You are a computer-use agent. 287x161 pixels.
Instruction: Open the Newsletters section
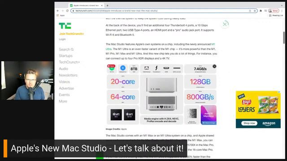click(x=68, y=75)
